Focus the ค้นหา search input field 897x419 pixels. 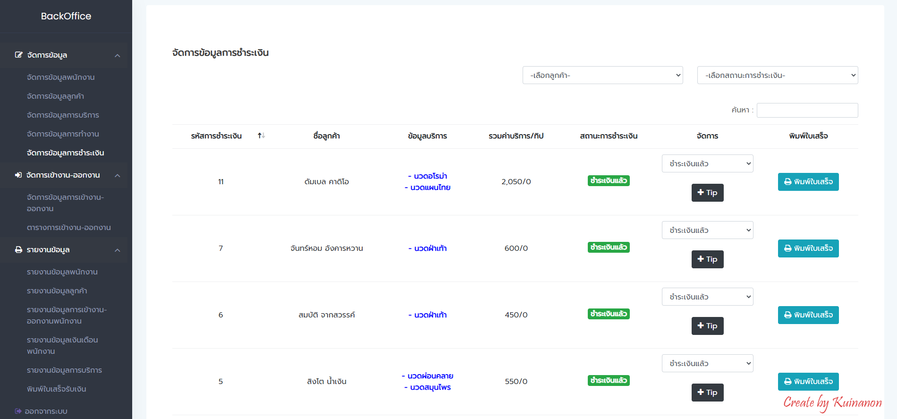click(x=807, y=111)
